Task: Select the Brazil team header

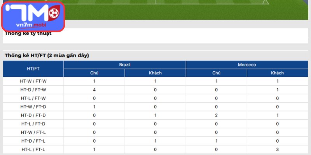Action: click(125, 65)
